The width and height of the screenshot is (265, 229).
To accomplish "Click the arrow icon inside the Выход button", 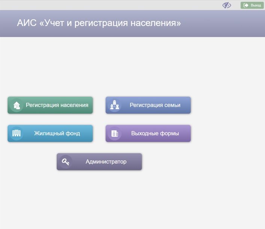I will 246,5.
